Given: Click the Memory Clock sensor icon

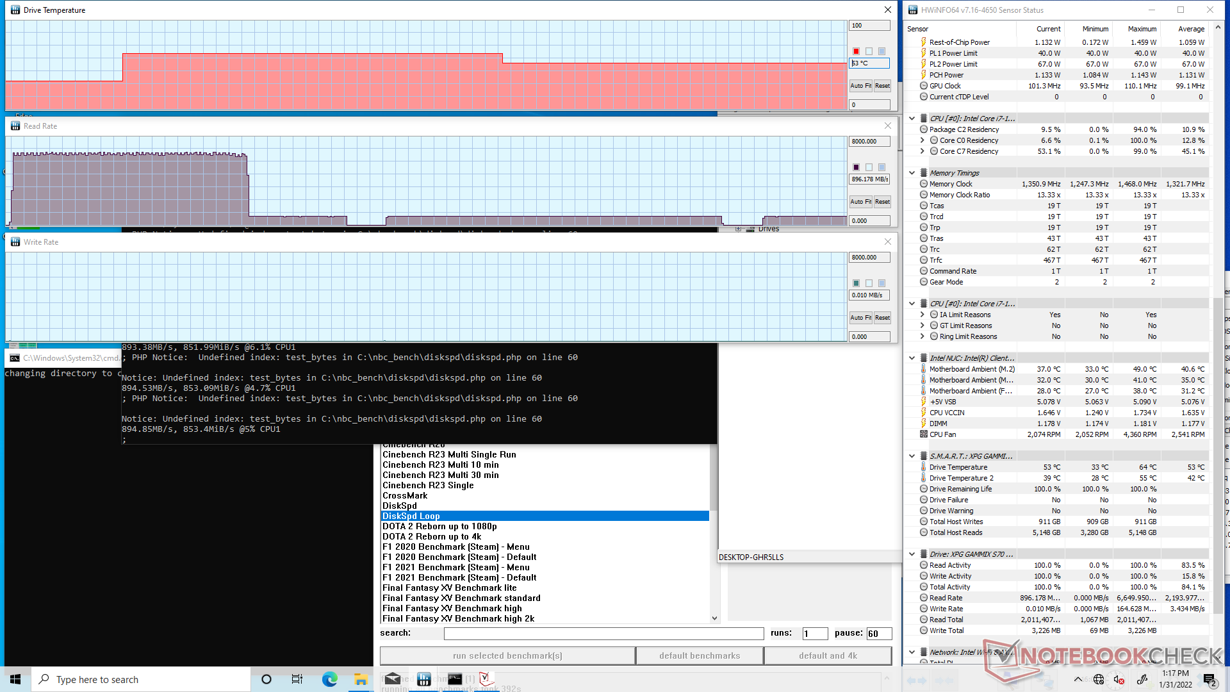Looking at the screenshot, I should [x=923, y=184].
